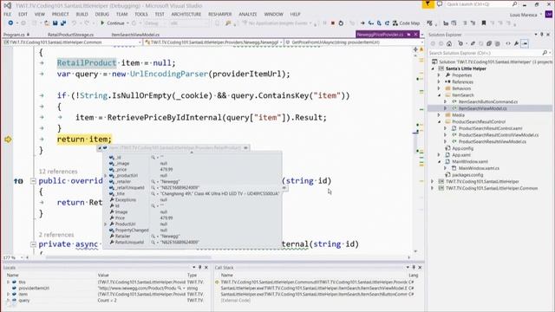Switch to RetailProductStorage.cs tab
The image size is (555, 312).
tap(70, 35)
